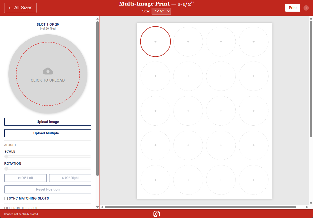Click the Reset Position button
This screenshot has width=313, height=218.
[48, 189]
